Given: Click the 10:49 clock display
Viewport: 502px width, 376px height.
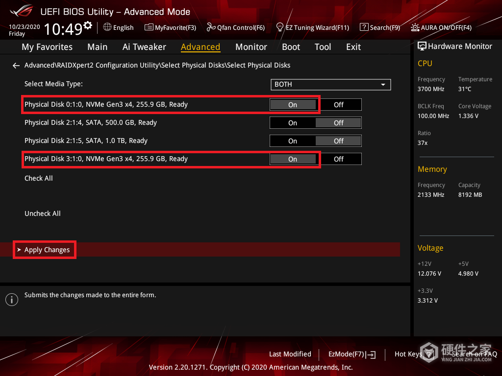Looking at the screenshot, I should (63, 29).
